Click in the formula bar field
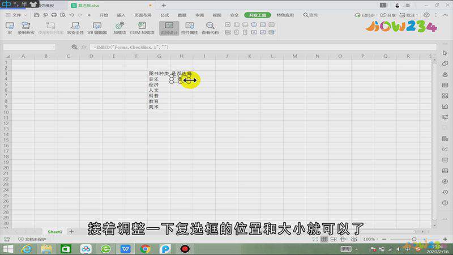This screenshot has width=453, height=255. [263, 47]
